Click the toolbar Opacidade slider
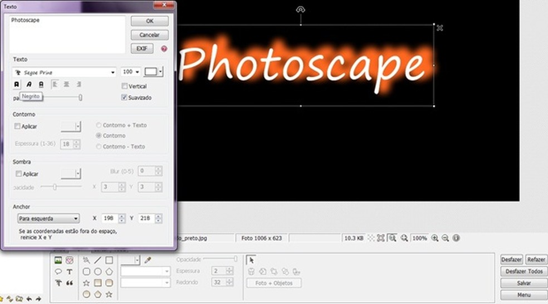This screenshot has height=304, width=548. coord(221,259)
